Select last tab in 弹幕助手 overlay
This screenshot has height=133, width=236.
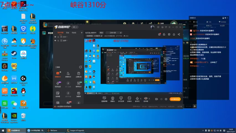point(222,26)
